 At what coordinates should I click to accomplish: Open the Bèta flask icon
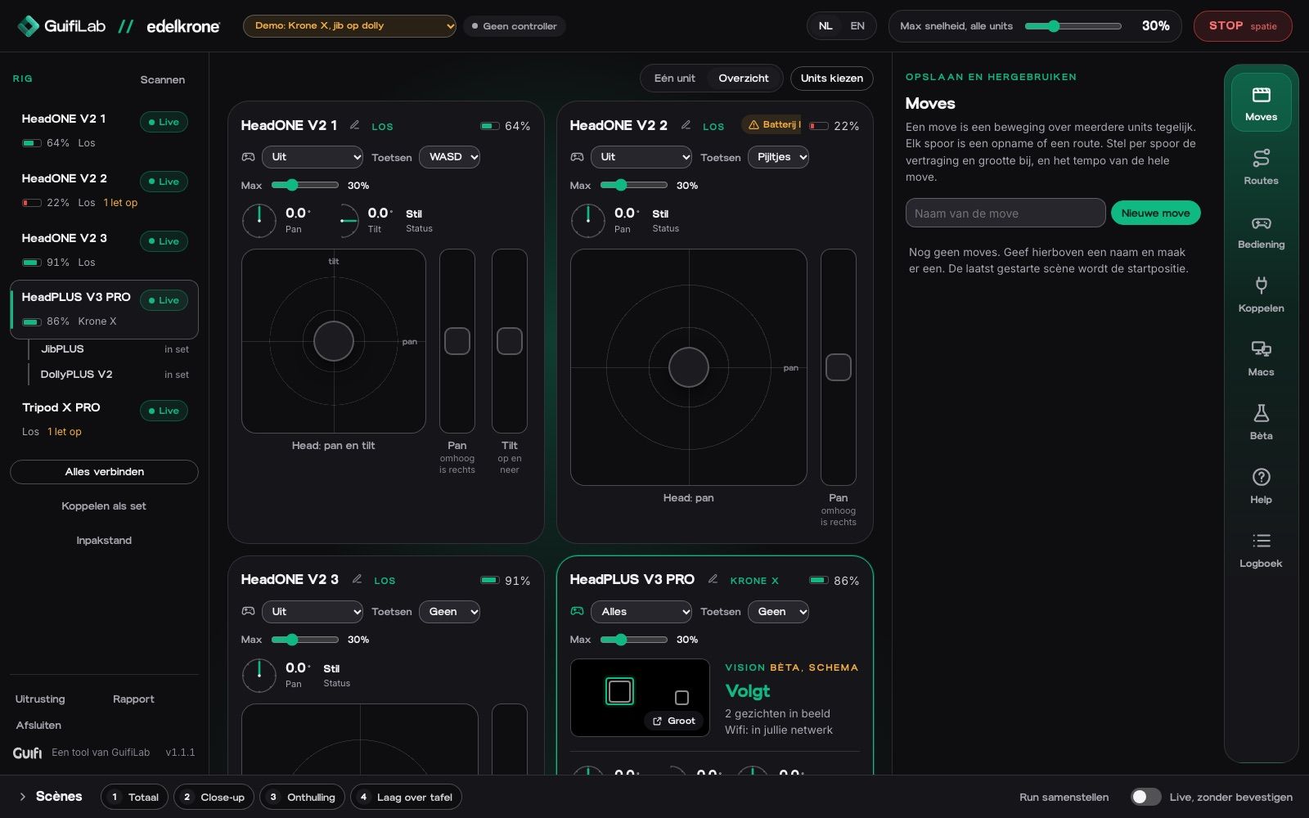point(1261,421)
